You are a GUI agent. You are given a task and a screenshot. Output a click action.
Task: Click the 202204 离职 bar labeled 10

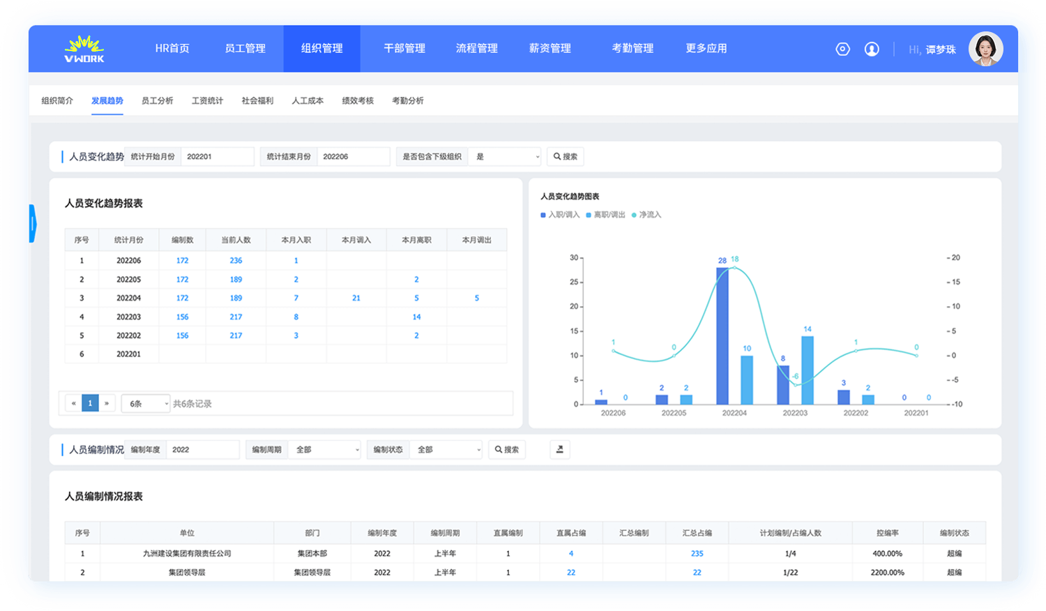747,380
